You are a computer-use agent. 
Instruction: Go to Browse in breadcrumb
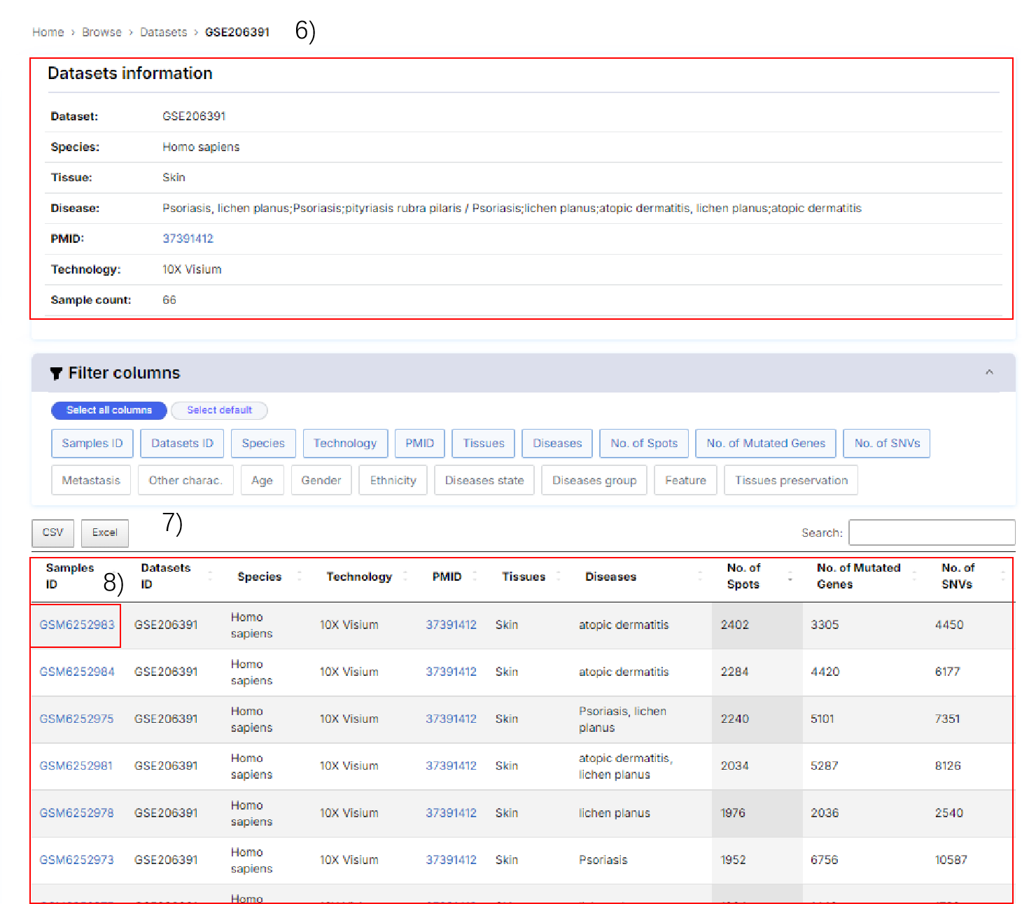tap(101, 32)
